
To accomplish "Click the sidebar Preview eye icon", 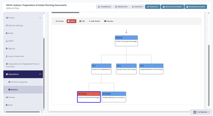I will 7,97.
